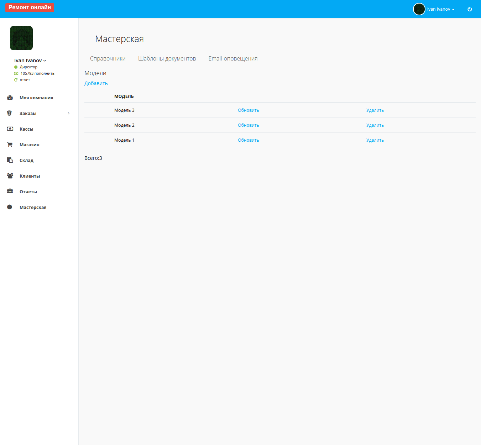The image size is (481, 445).
Task: Click the Мастерская page title
Action: pos(120,39)
